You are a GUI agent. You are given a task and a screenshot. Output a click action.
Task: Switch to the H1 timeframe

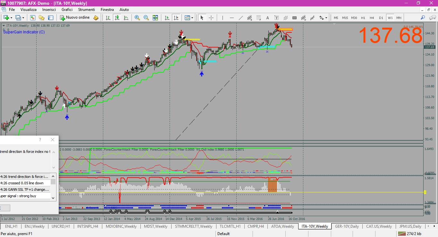[363, 18]
